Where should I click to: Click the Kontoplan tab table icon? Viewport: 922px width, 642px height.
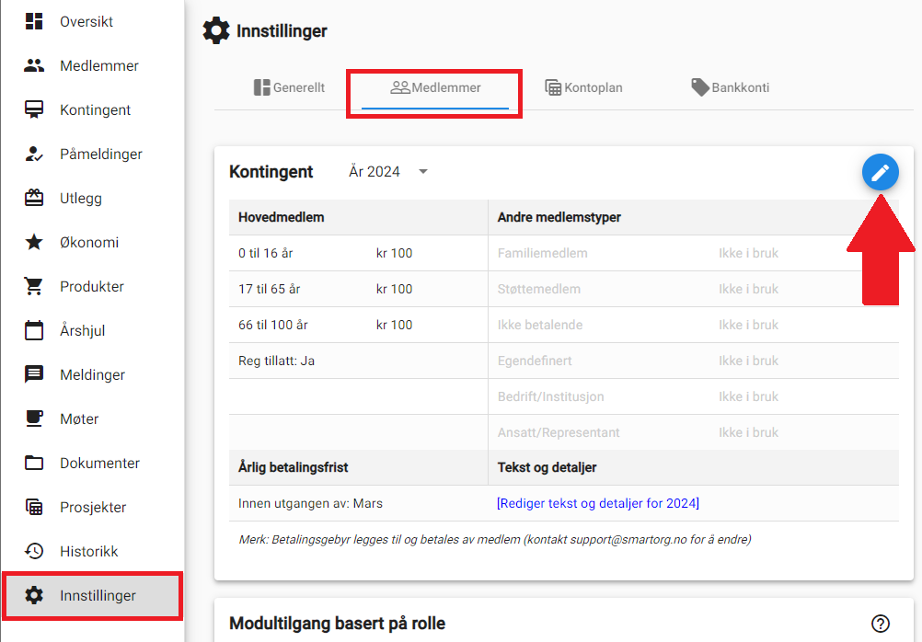[x=553, y=87]
